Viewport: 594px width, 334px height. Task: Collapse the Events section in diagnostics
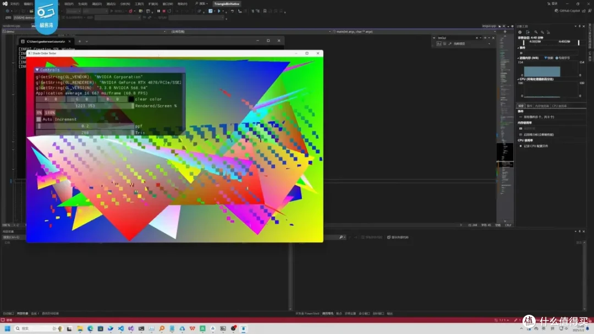tap(518, 48)
